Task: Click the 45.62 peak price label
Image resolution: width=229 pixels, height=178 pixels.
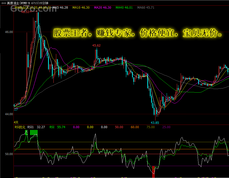Action: [x=96, y=46]
